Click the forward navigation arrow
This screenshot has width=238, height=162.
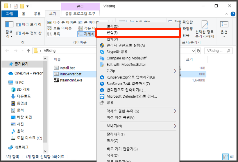[16, 51]
